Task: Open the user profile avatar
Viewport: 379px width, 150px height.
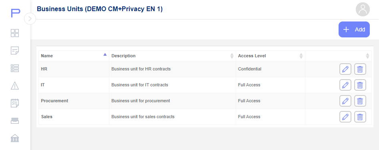Action: 363,10
